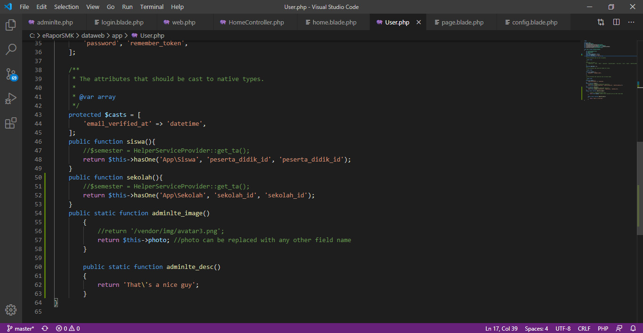The width and height of the screenshot is (643, 333).
Task: Click 'App\Siswa' string on line 48
Action: (179, 159)
